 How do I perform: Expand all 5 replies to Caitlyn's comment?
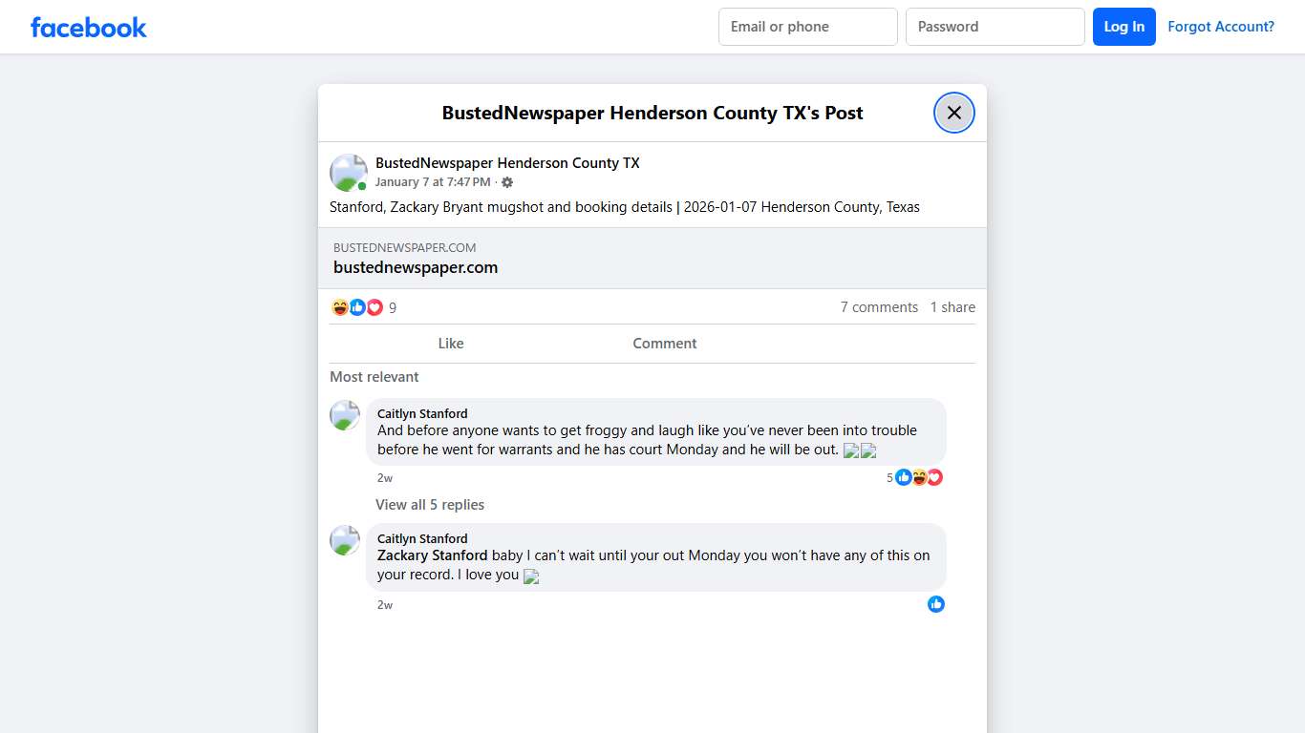[430, 504]
